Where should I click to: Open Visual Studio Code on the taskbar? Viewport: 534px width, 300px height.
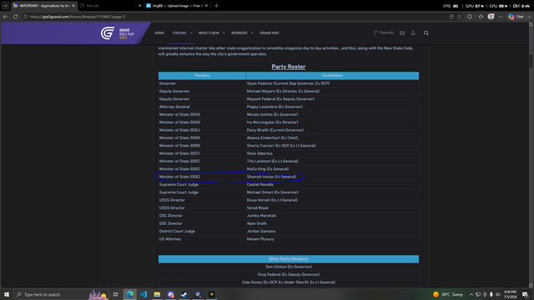tap(144, 294)
